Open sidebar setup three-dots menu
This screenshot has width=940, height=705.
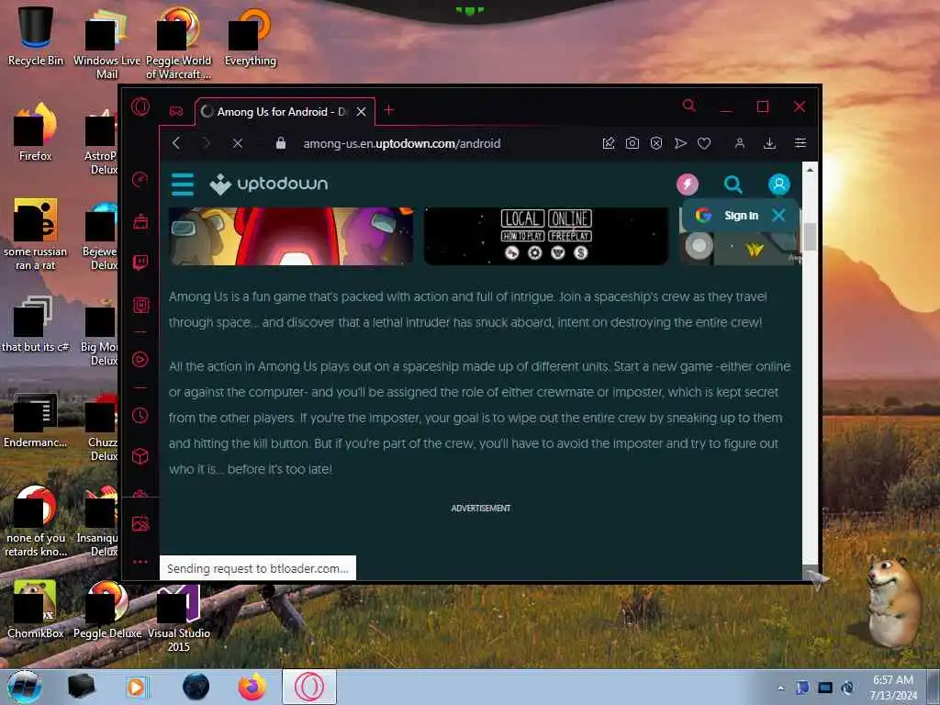click(140, 562)
